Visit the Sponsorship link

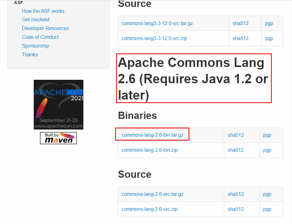coord(35,46)
